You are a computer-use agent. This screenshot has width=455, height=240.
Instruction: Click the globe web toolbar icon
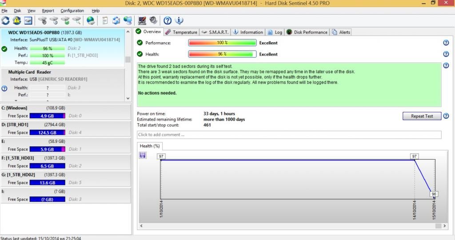91,20
